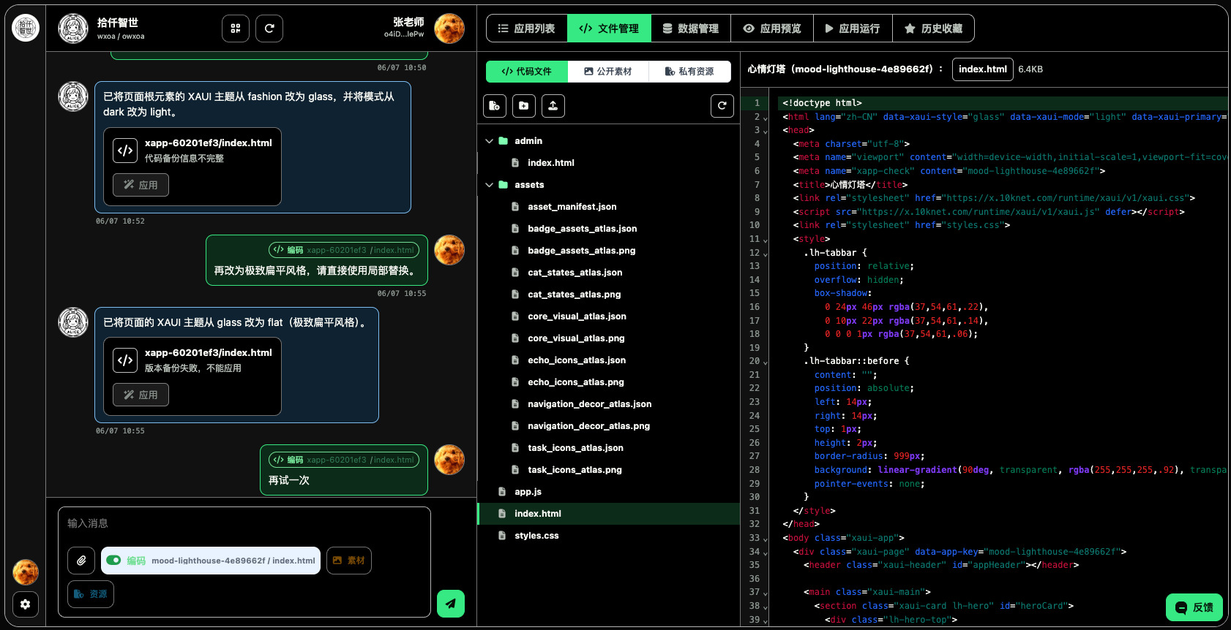Select root index.html in file tree
Viewport: 1231px width, 630px height.
(x=609, y=514)
